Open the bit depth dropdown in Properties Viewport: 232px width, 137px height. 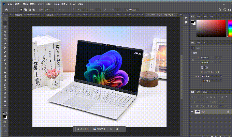click(x=211, y=81)
